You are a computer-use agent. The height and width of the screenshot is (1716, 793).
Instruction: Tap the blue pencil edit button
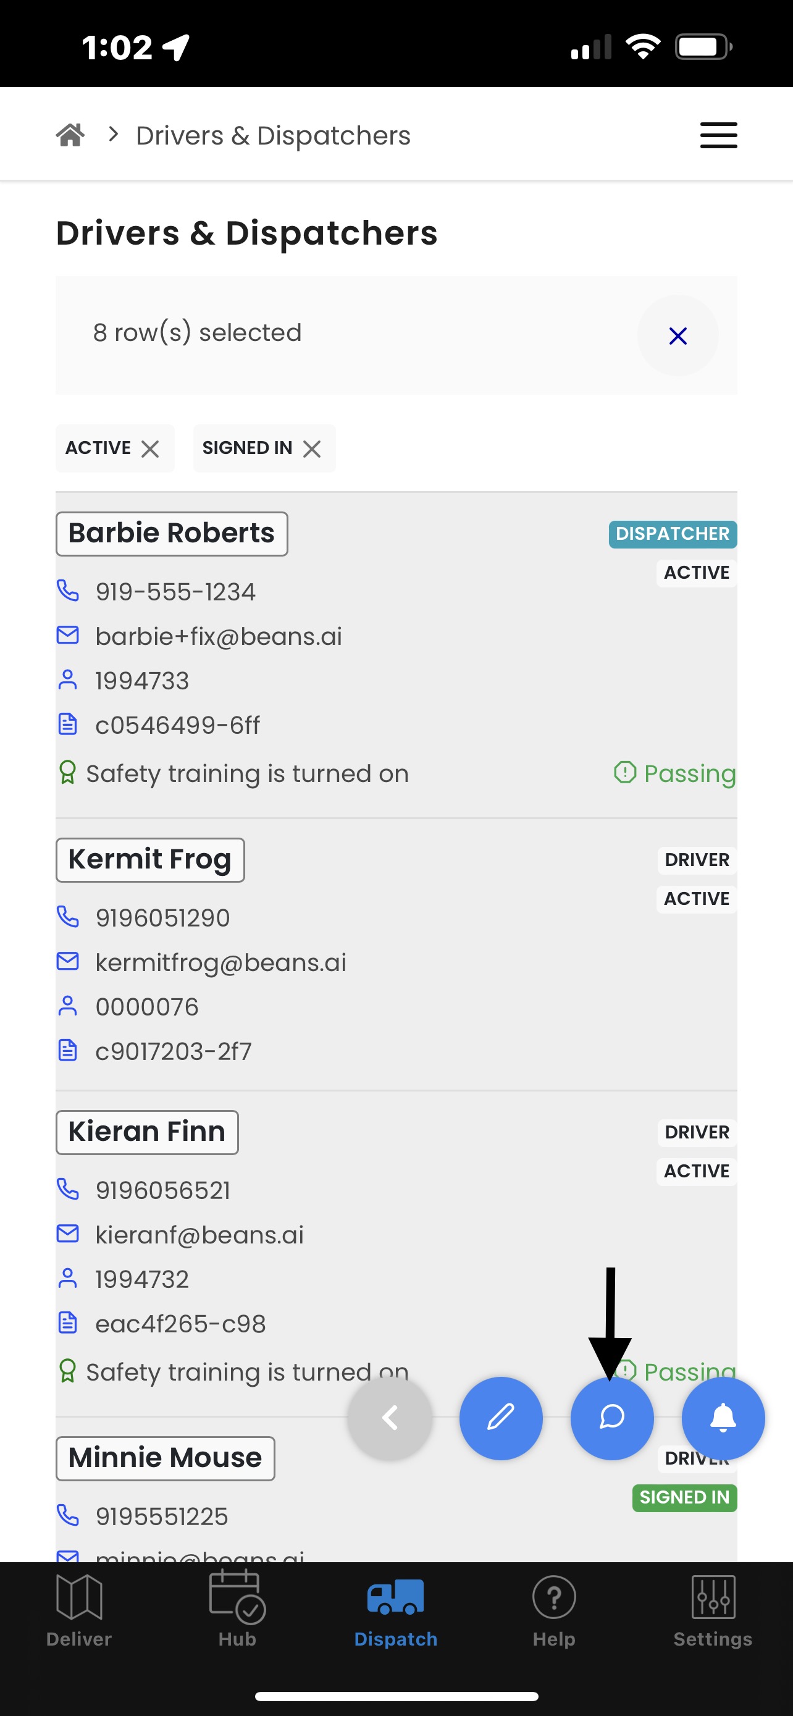point(501,1418)
